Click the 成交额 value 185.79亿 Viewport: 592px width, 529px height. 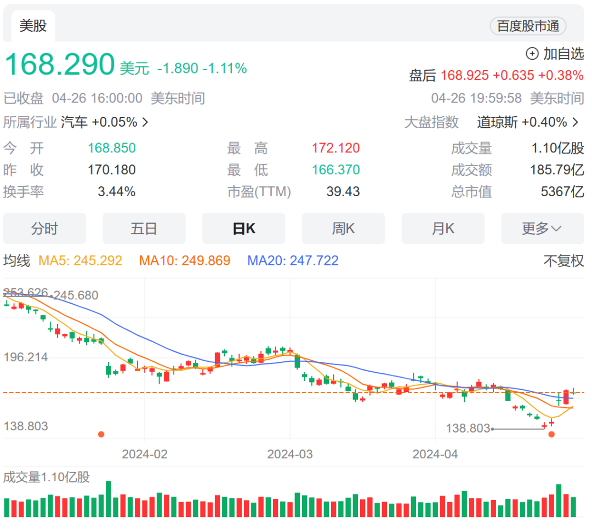557,170
